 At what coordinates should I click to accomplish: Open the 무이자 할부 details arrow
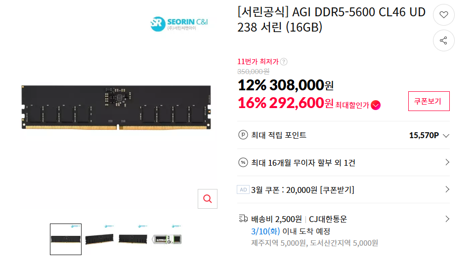click(447, 162)
